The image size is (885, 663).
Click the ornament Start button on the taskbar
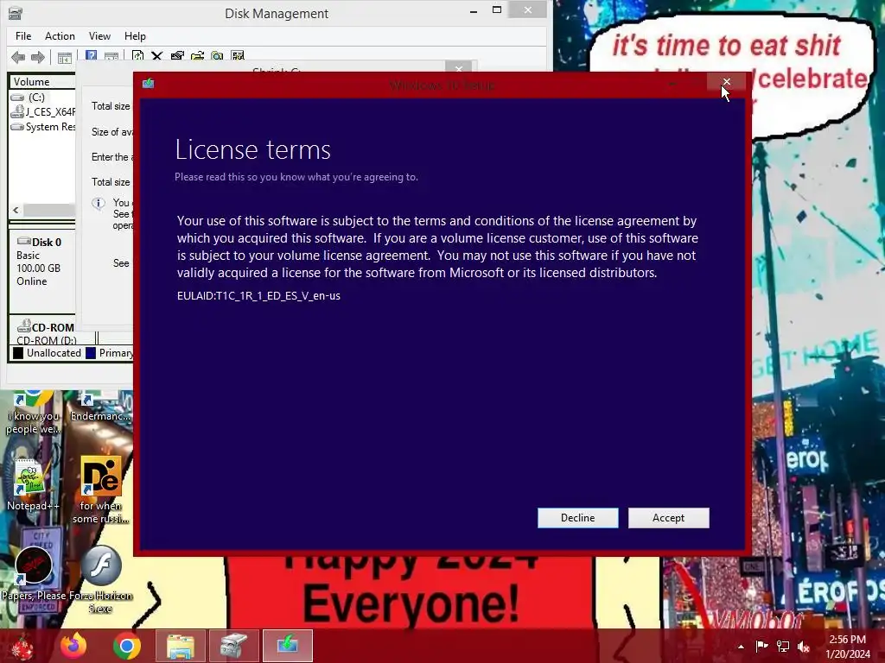pyautogui.click(x=22, y=647)
